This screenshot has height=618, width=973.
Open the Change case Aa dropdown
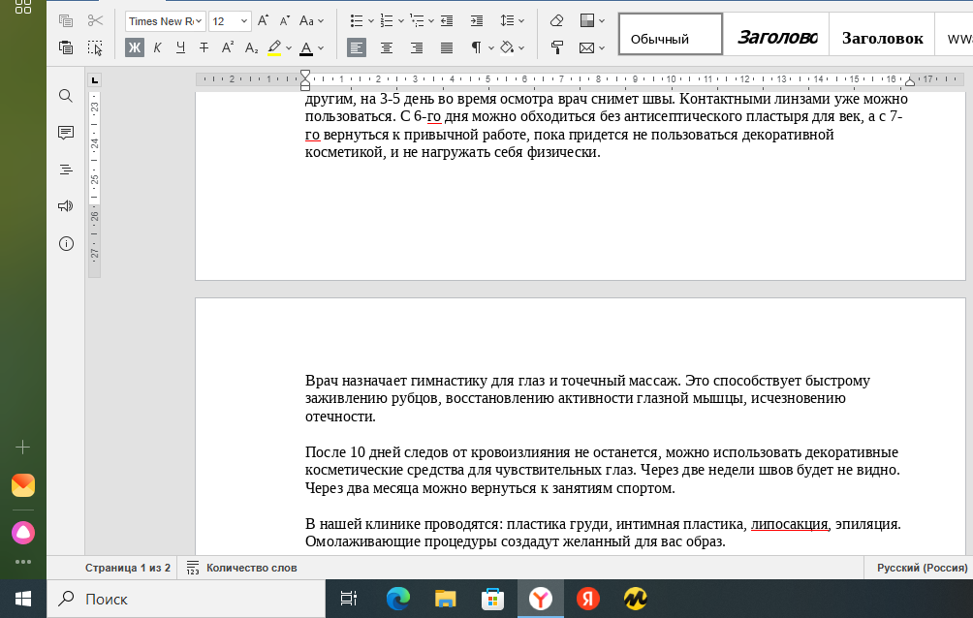click(x=311, y=21)
